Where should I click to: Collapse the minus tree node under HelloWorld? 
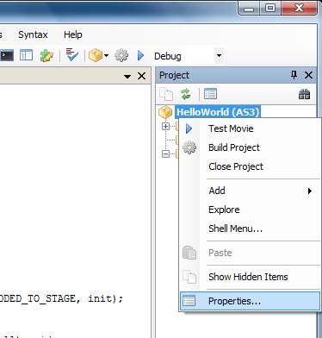click(x=165, y=154)
